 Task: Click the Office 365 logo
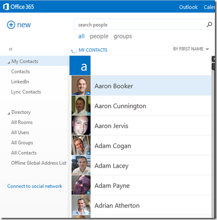19,7
